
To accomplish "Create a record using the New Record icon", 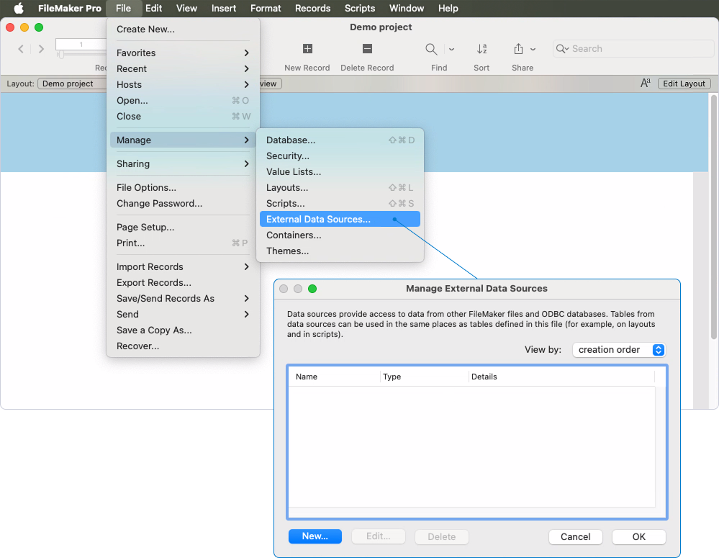I will pos(307,49).
